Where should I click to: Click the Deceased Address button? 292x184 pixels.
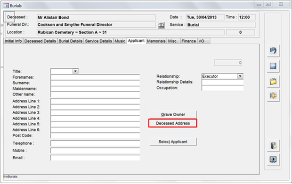[173, 123]
